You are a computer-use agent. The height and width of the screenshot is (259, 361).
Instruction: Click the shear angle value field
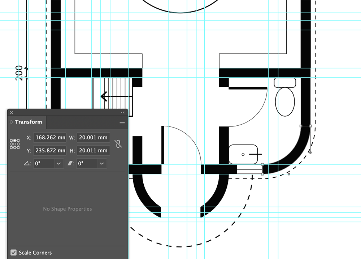pyautogui.click(x=87, y=164)
